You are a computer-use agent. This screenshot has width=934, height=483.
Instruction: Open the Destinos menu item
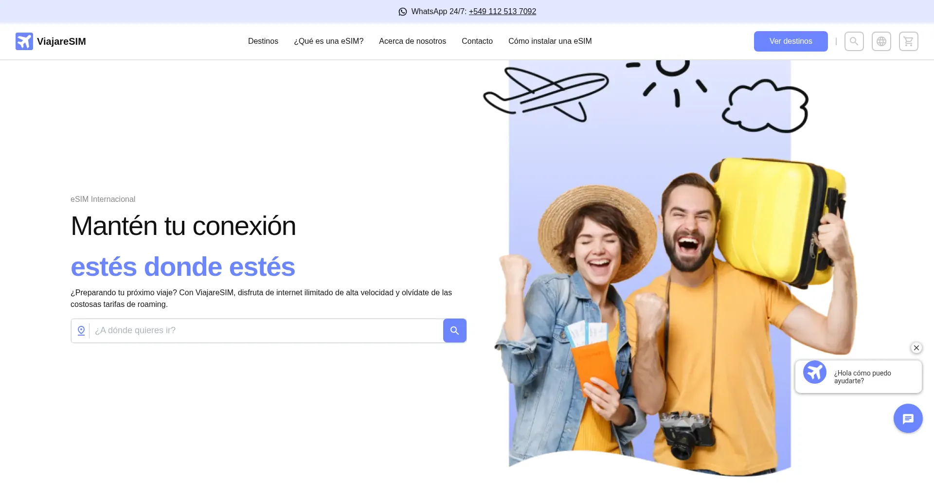click(x=263, y=41)
